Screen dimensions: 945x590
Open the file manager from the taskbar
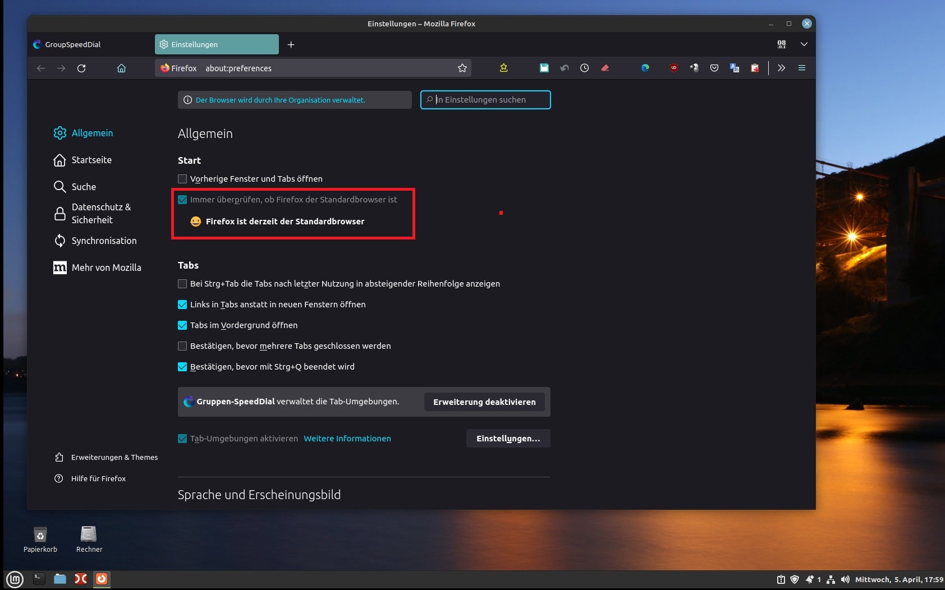(x=60, y=579)
